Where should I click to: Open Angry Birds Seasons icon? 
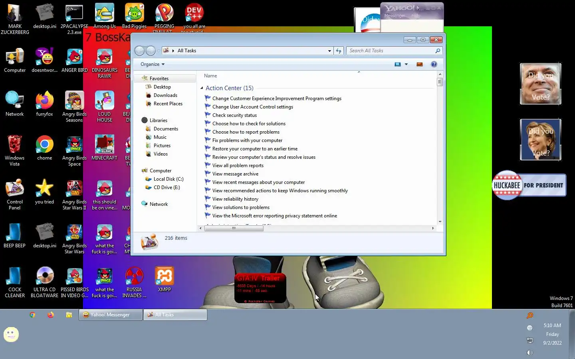tap(75, 107)
